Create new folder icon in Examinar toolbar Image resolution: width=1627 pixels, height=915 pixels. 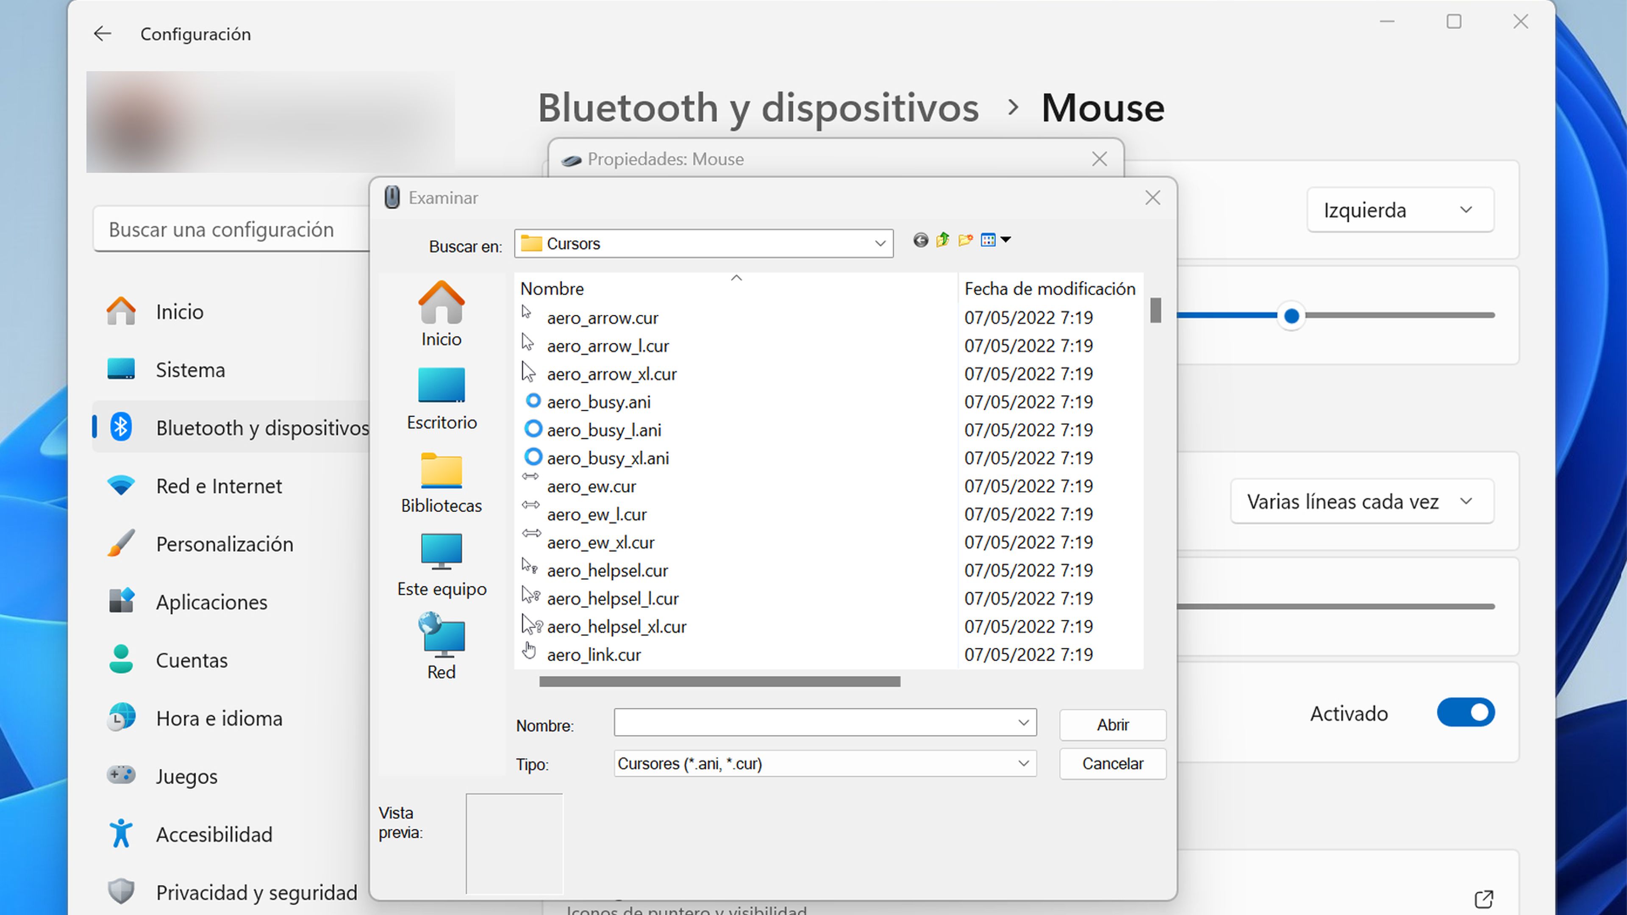(x=965, y=240)
